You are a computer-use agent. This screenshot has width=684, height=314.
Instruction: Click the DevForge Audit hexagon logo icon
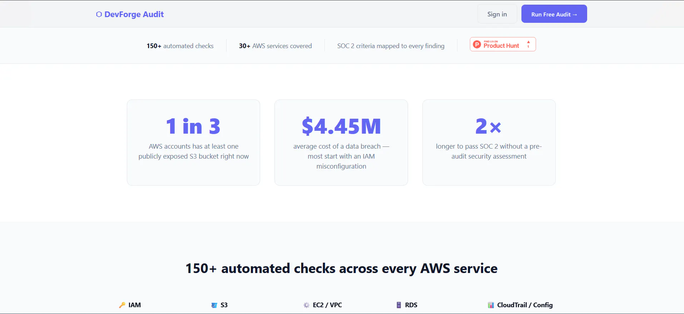pos(99,14)
